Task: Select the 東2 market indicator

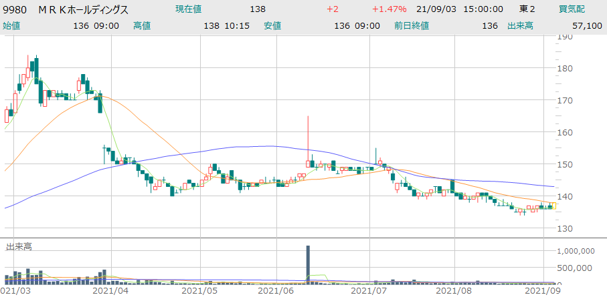Action: [528, 9]
